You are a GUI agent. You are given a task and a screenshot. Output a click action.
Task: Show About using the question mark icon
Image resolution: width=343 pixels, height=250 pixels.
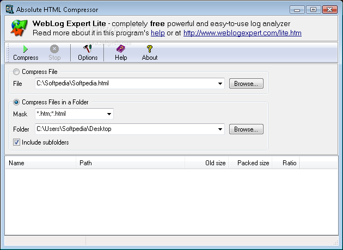pyautogui.click(x=150, y=53)
